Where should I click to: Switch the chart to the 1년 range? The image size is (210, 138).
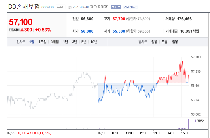(x=65, y=42)
